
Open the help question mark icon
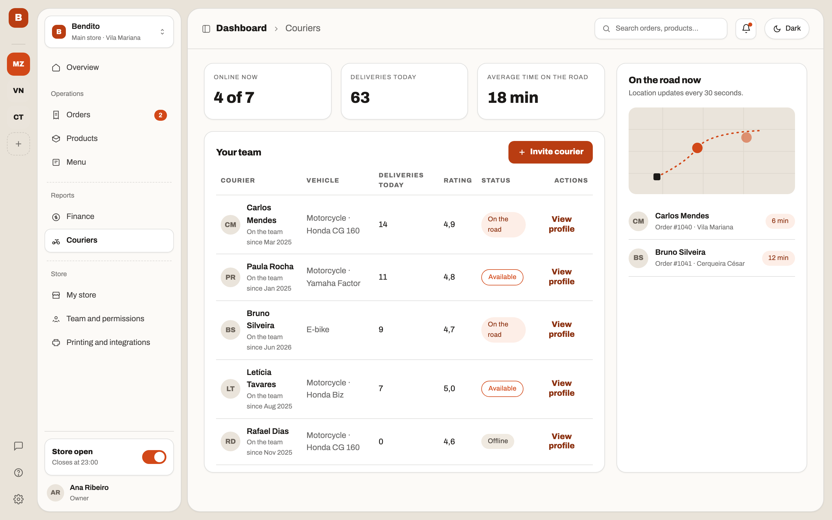pyautogui.click(x=18, y=473)
